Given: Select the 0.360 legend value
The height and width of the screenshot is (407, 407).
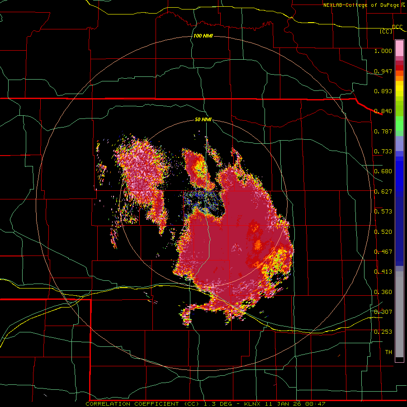Looking at the screenshot, I should coord(383,292).
